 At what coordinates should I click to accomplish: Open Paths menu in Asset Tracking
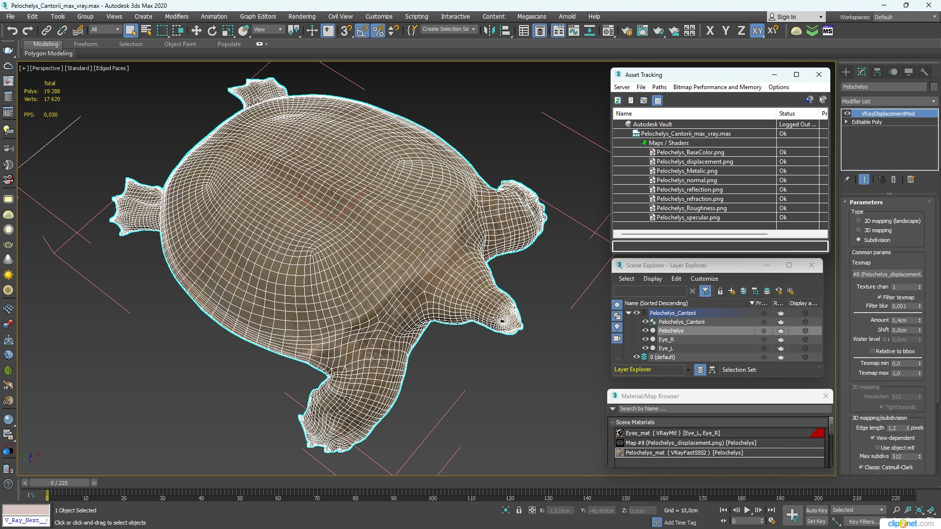[x=659, y=87]
